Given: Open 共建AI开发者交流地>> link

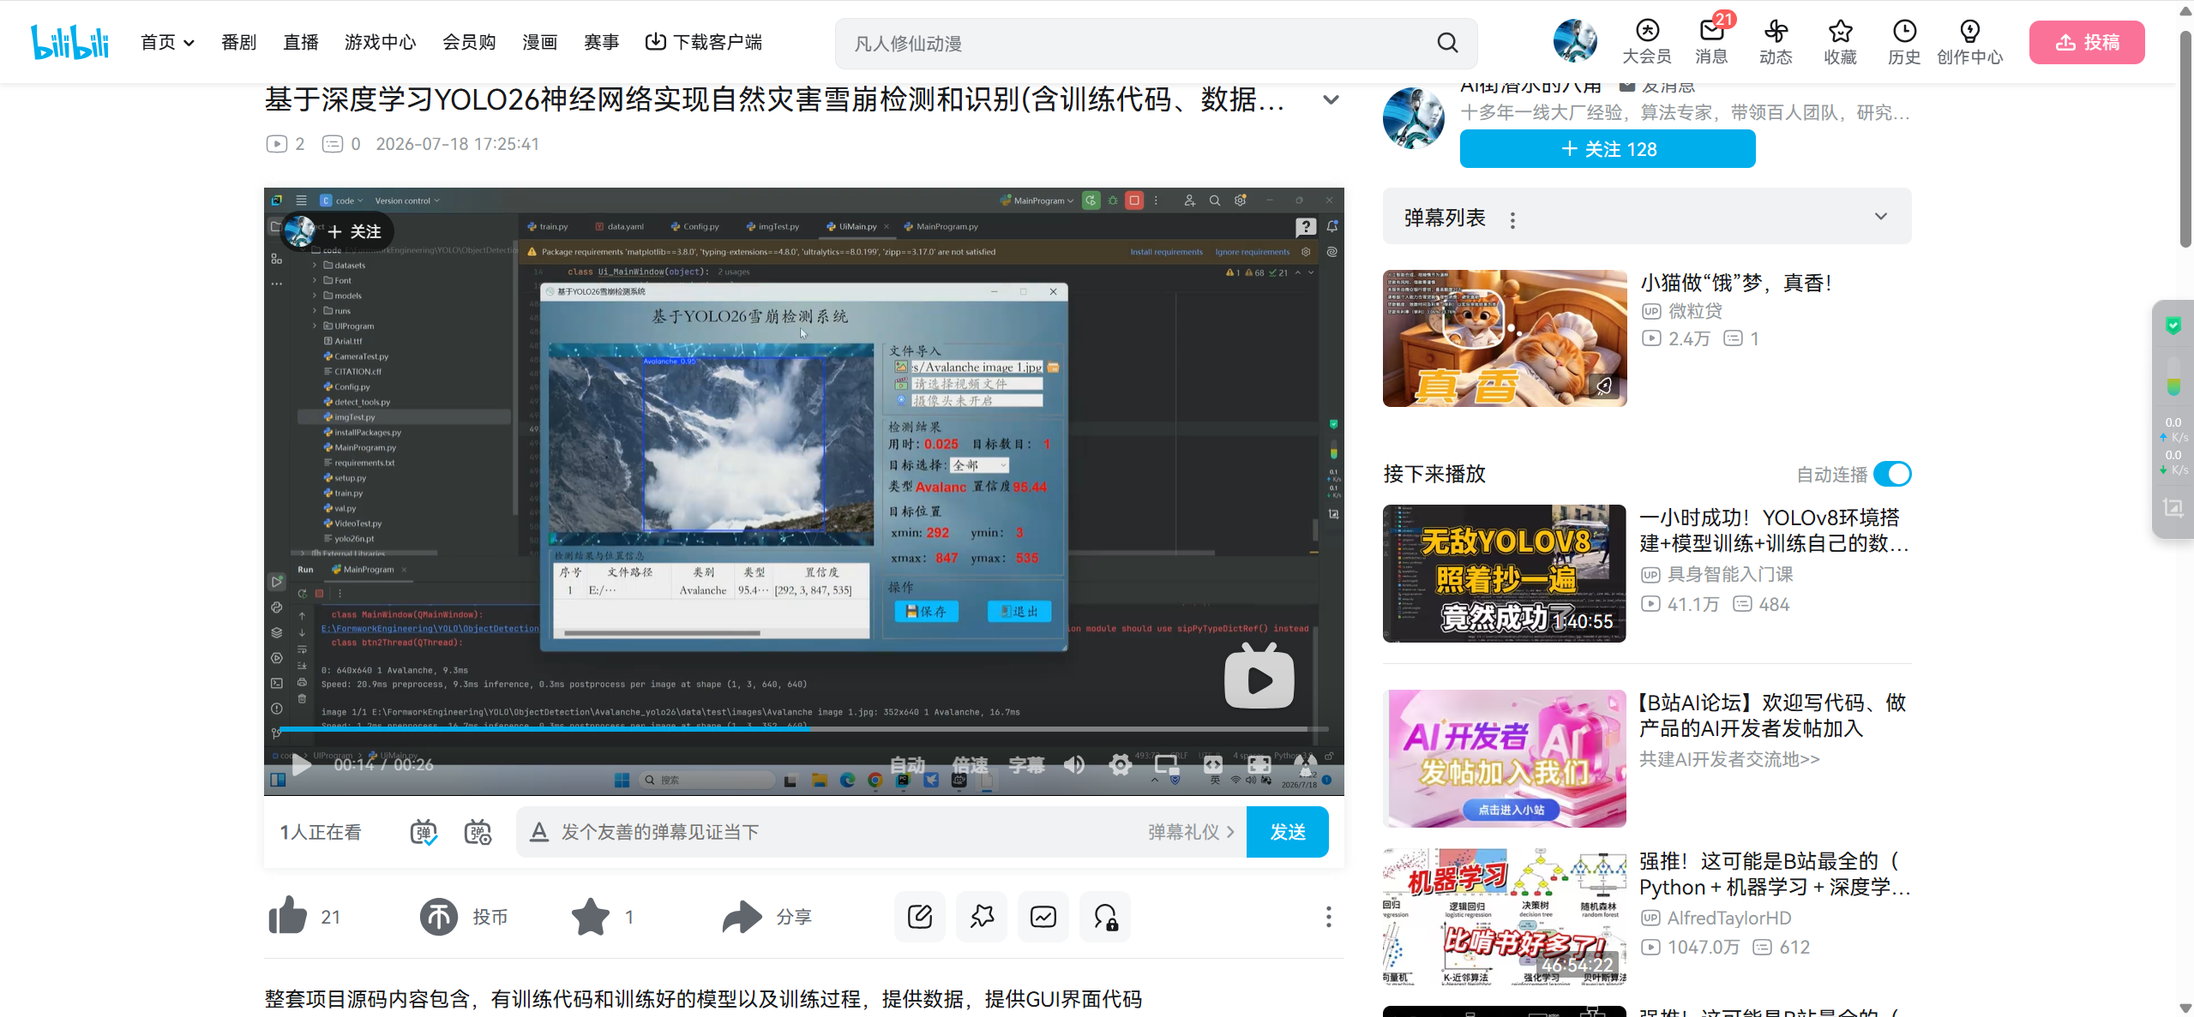Looking at the screenshot, I should [1729, 759].
